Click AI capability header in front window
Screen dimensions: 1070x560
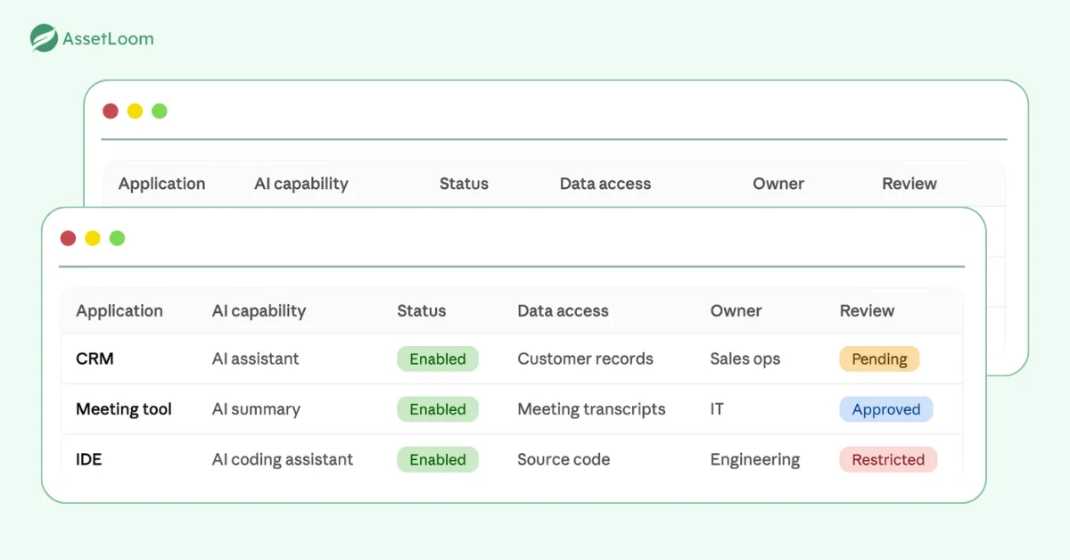coord(259,311)
